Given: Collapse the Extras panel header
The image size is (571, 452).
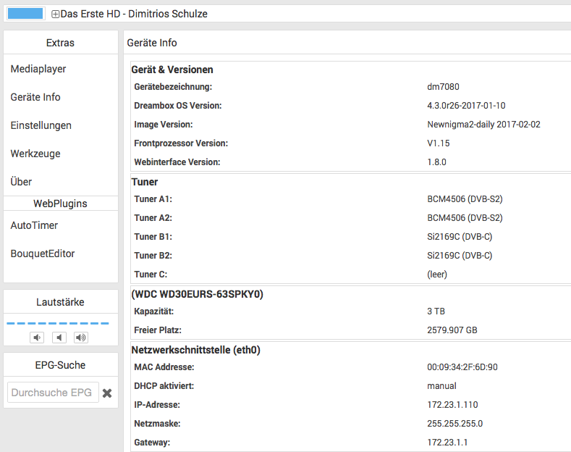Looking at the screenshot, I should (60, 43).
